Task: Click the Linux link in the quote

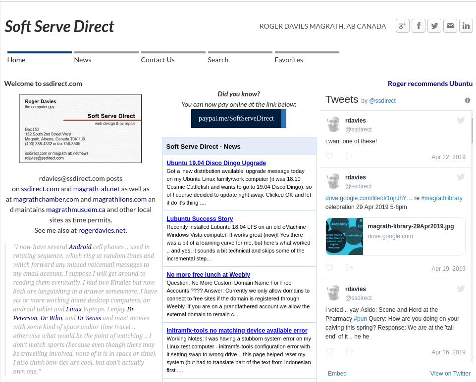Action: click(74, 309)
